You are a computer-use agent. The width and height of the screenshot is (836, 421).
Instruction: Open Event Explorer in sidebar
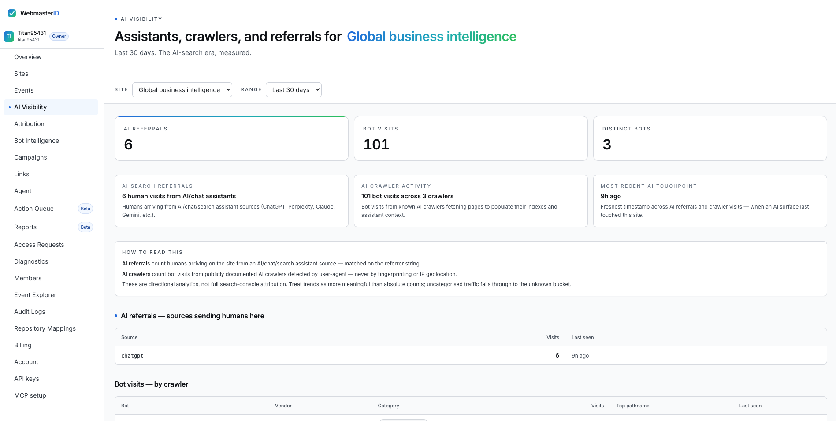coord(35,295)
